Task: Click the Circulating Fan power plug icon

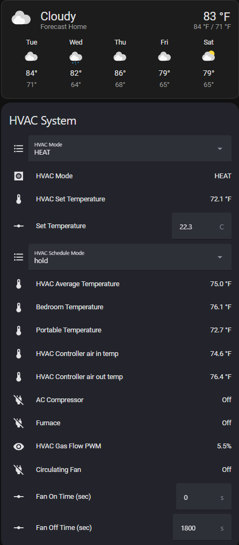Action: pyautogui.click(x=18, y=470)
